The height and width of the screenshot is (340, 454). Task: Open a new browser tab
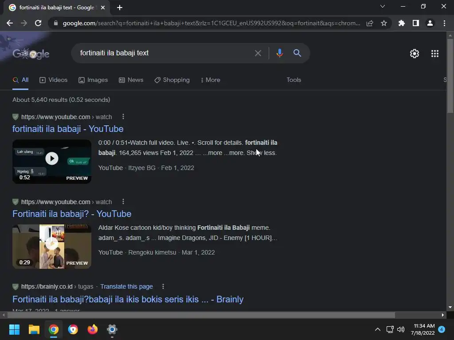120,8
